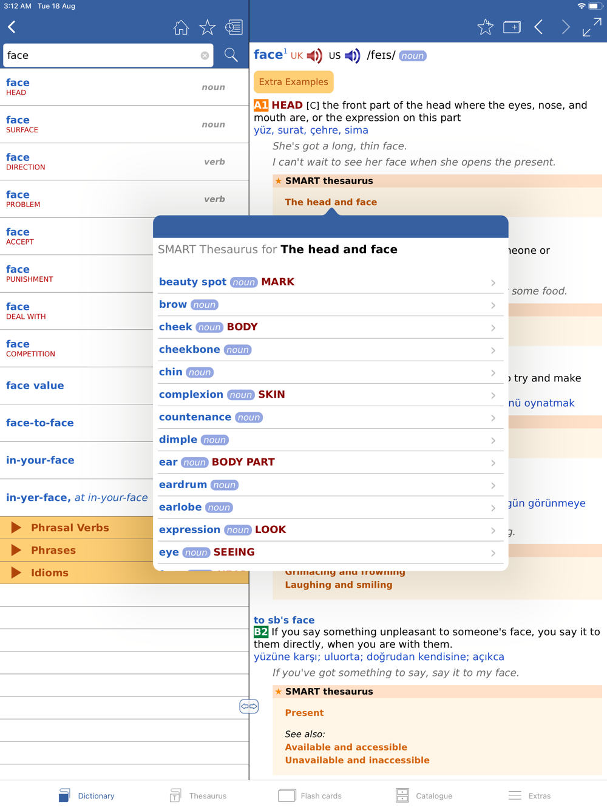The width and height of the screenshot is (607, 810).
Task: Open cheekbone thesaurus row
Action: (330, 350)
